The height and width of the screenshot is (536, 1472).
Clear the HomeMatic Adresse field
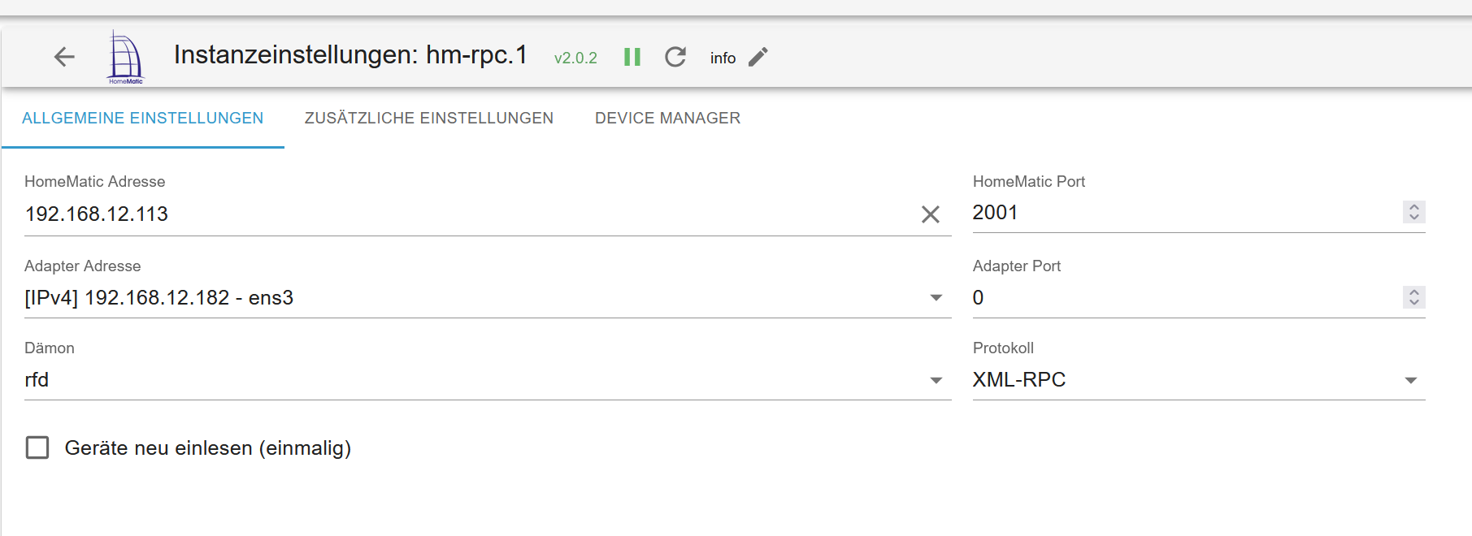click(931, 214)
